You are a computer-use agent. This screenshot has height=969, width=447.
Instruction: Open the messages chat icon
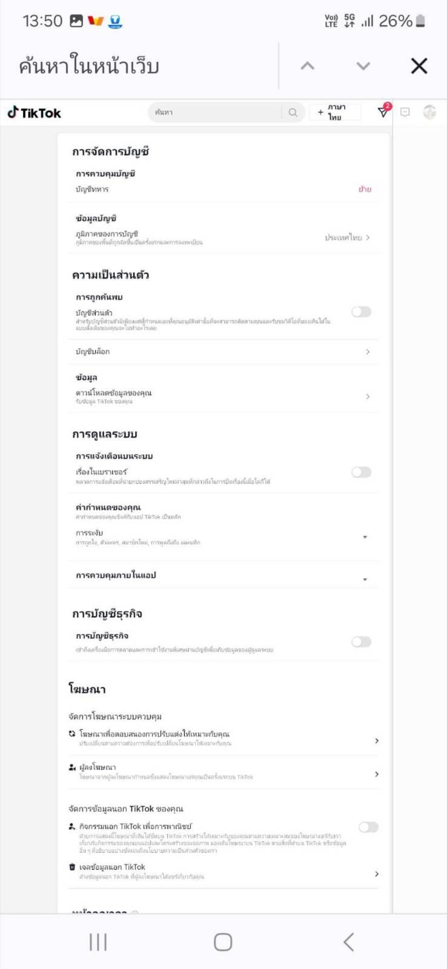[405, 112]
